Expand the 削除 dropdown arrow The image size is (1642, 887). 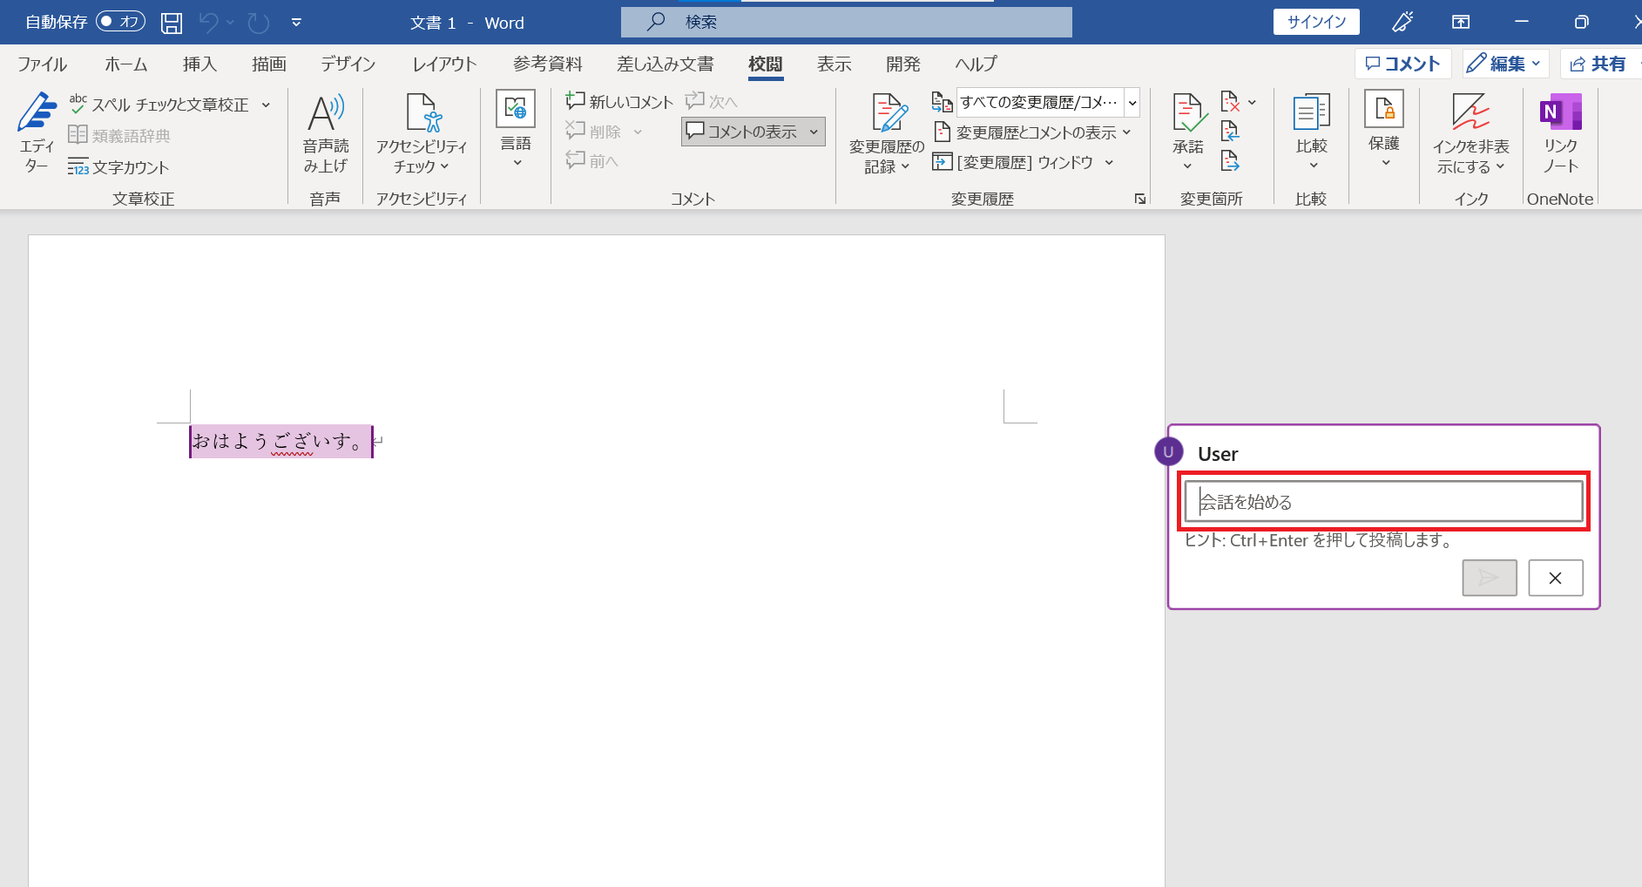638,132
